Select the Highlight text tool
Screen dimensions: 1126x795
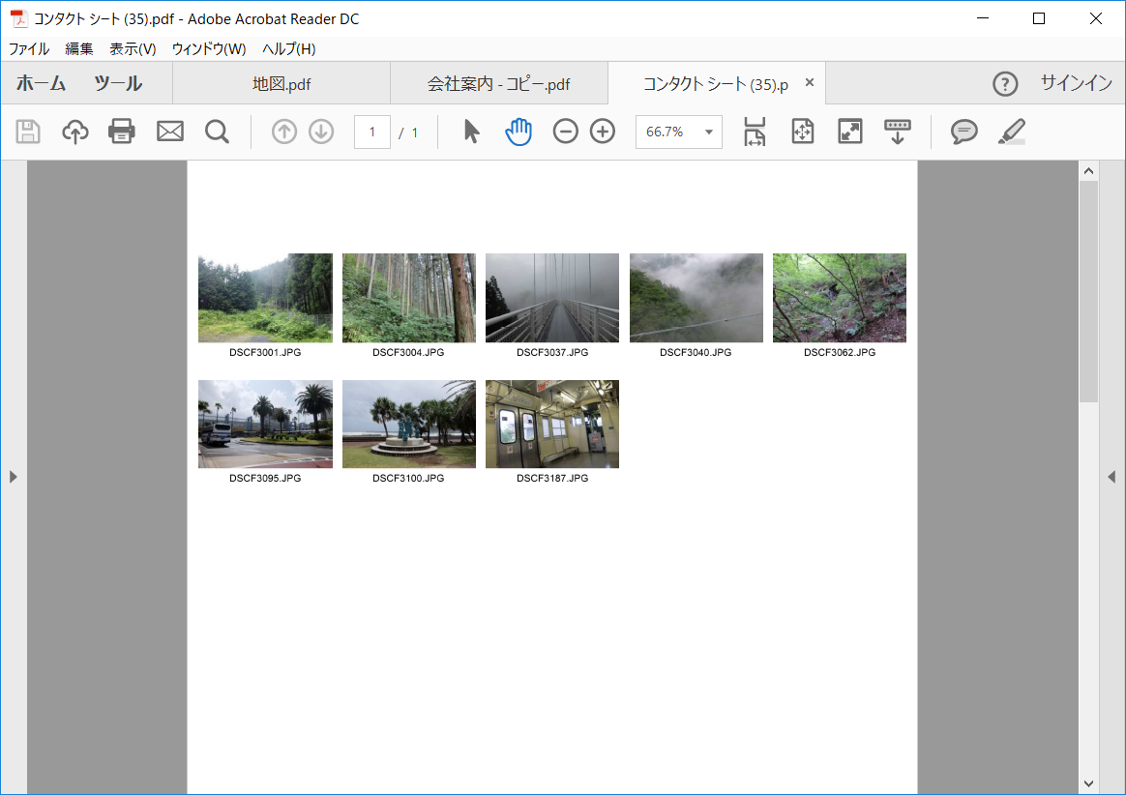(x=1010, y=131)
